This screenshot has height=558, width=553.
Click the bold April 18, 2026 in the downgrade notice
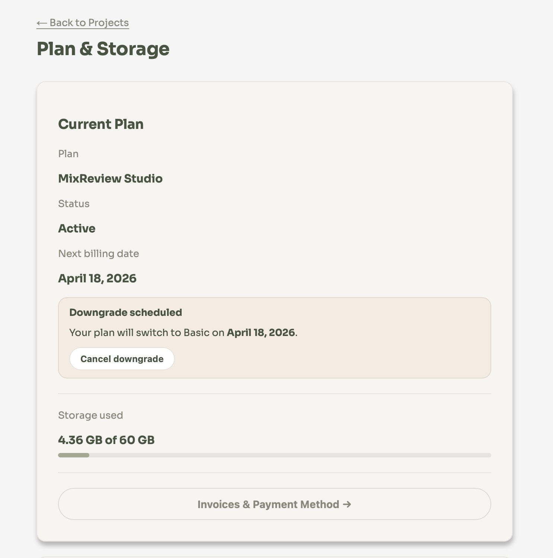coord(261,332)
